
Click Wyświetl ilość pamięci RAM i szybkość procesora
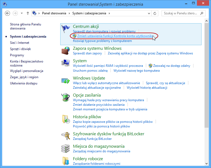click(108, 66)
